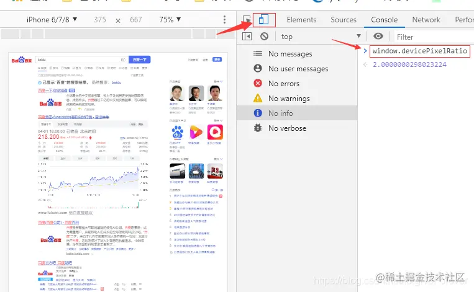Click the console Filter input field
474x292 pixels.
[x=434, y=37]
